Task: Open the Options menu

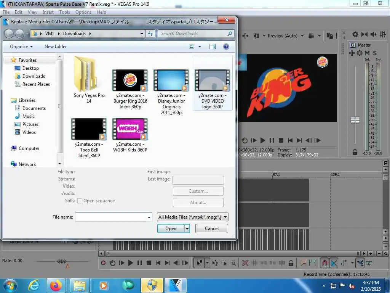Action: [x=83, y=12]
